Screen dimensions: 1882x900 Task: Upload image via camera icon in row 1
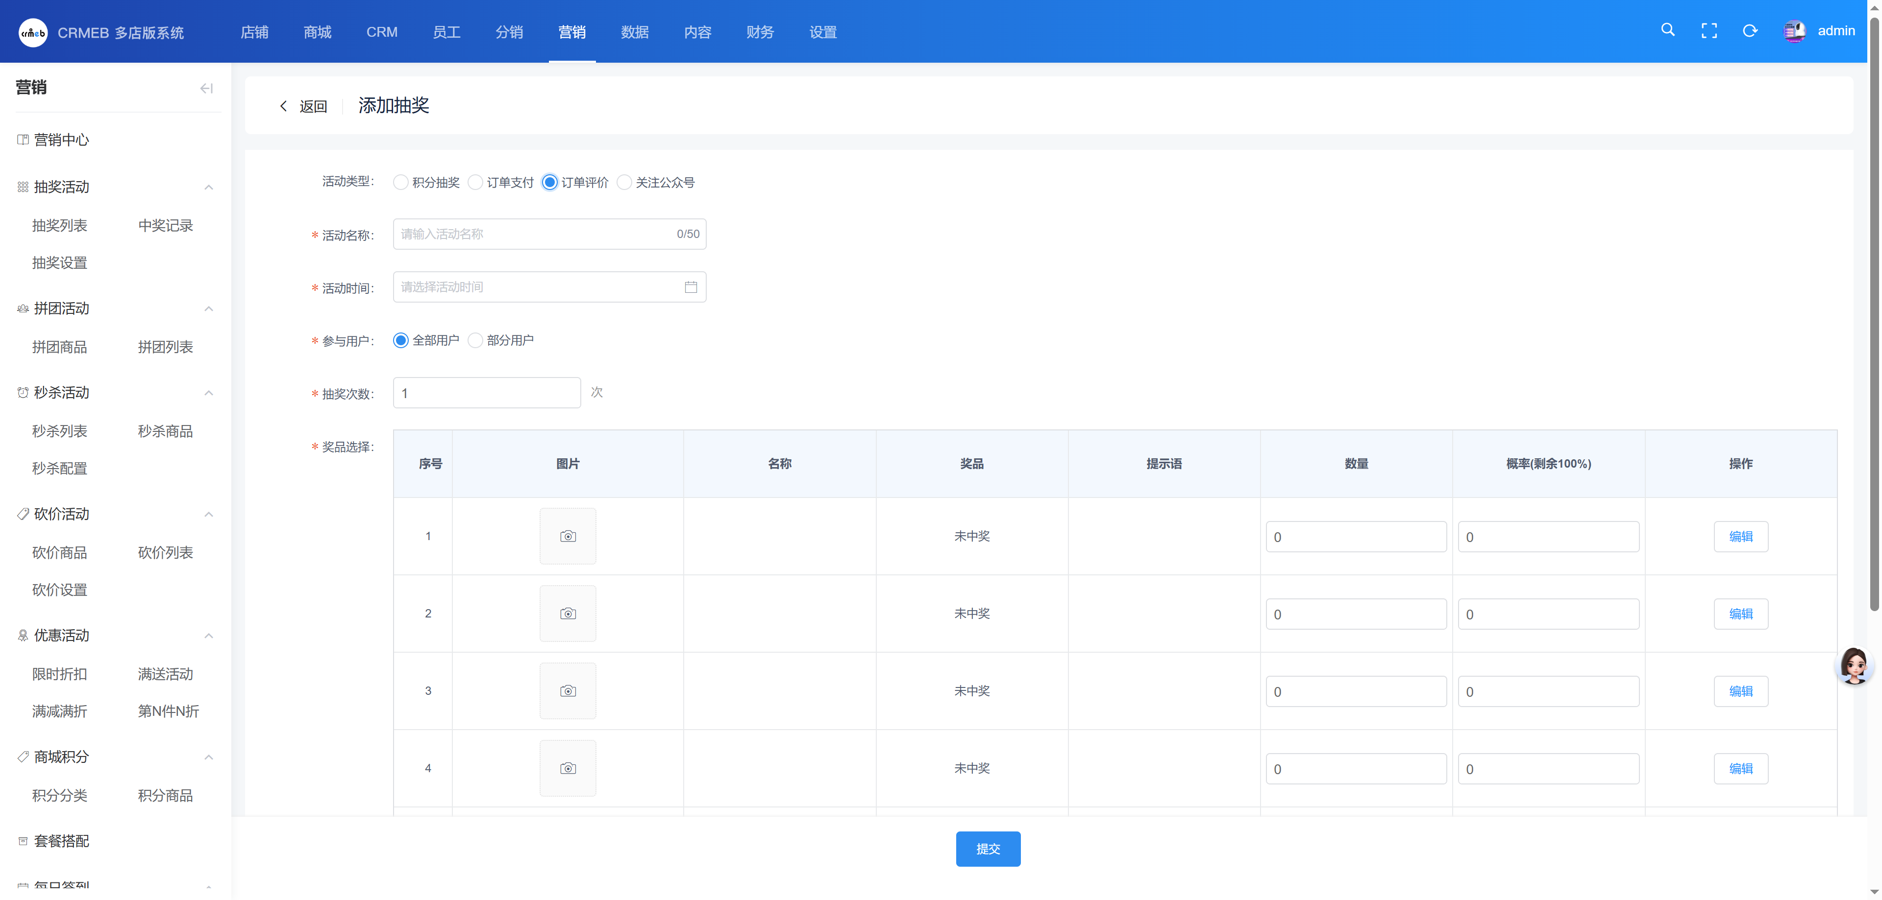click(x=568, y=537)
